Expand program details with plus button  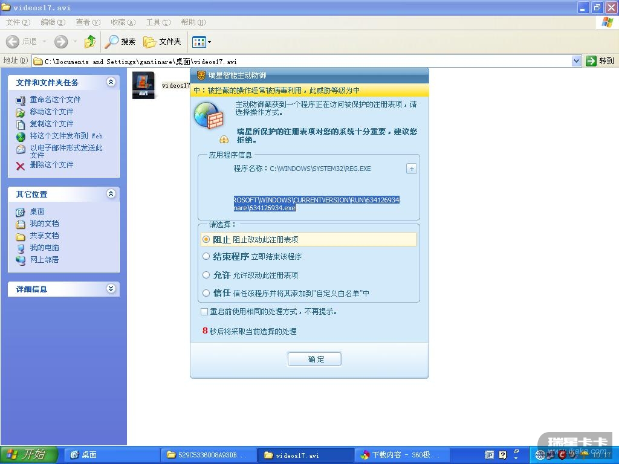pos(411,169)
